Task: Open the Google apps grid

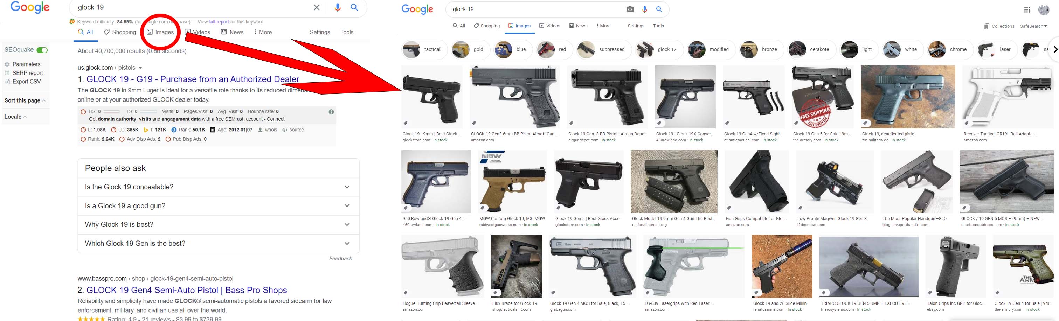Action: click(x=1027, y=10)
